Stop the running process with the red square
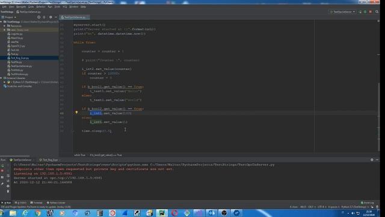The image size is (385, 217). click(2, 171)
